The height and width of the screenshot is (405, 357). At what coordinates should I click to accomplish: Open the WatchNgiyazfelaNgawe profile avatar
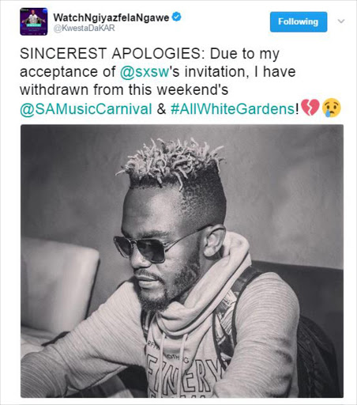(34, 21)
